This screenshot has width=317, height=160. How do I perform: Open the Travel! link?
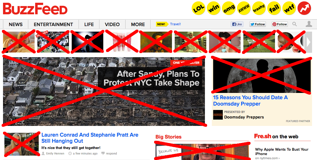[175, 24]
